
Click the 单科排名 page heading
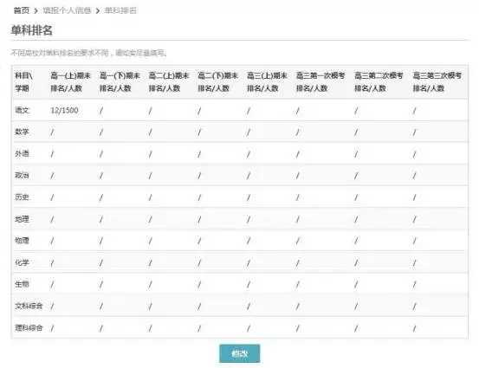coord(31,30)
